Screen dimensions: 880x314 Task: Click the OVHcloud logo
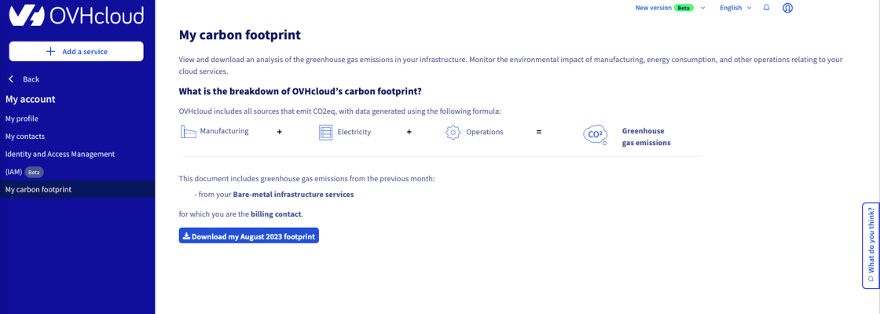[x=75, y=16]
